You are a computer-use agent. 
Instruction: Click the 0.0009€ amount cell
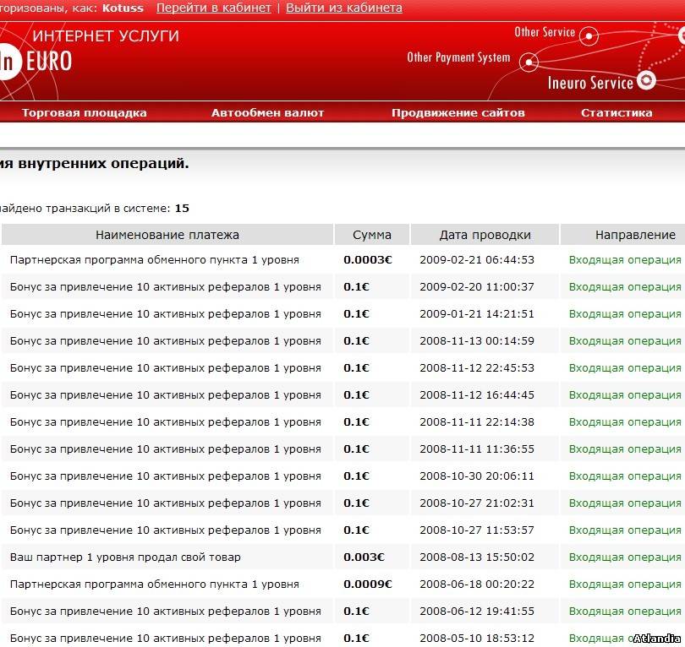coord(367,584)
